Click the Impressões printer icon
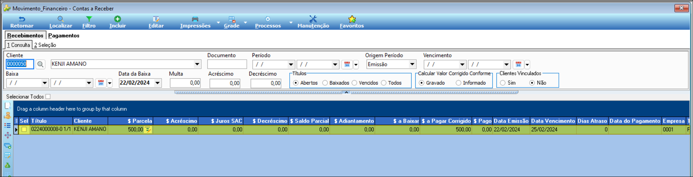Image resolution: width=693 pixels, height=177 pixels. coord(195,19)
